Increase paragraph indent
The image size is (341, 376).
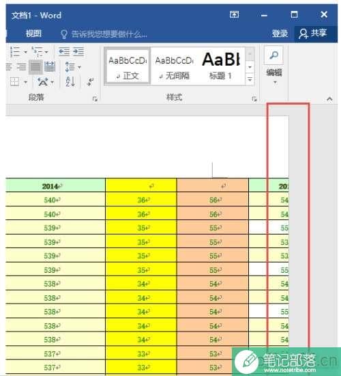pos(78,51)
